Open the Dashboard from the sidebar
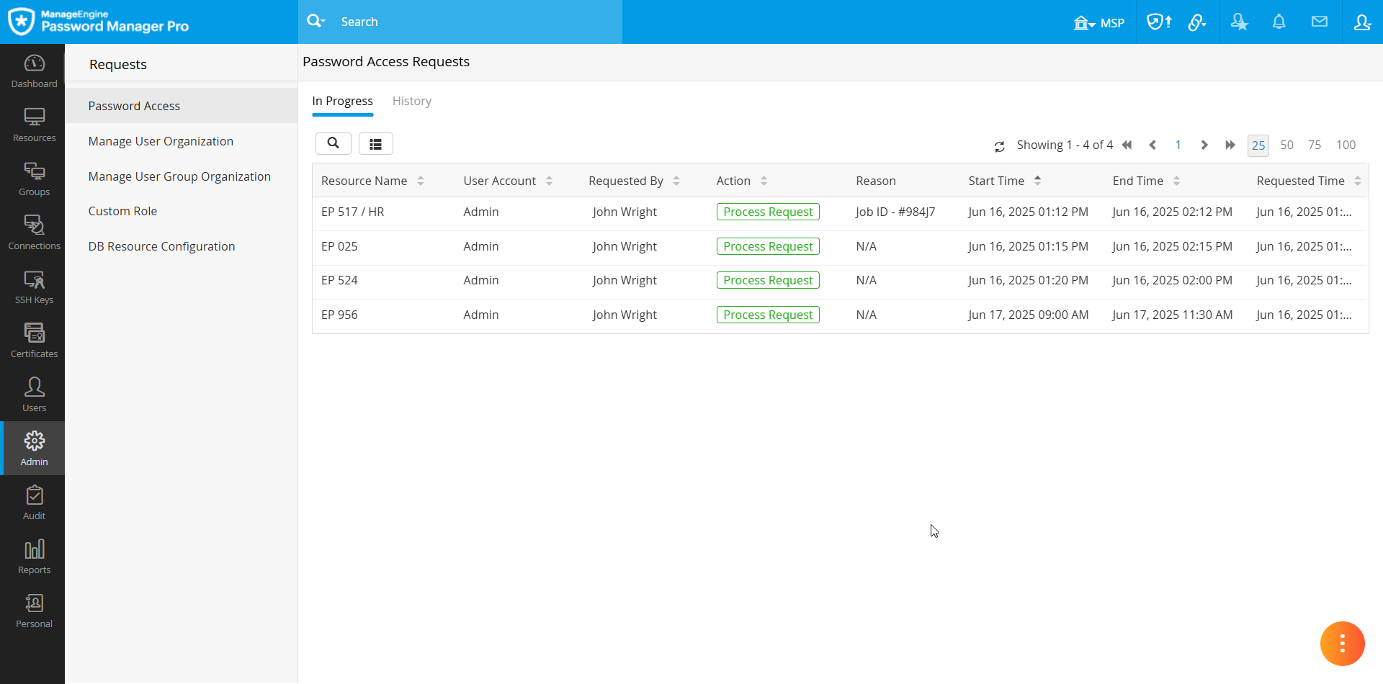This screenshot has width=1383, height=684. tap(33, 68)
